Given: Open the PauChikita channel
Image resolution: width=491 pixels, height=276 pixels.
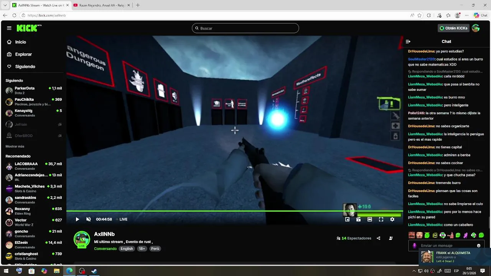Looking at the screenshot, I should click(34, 102).
